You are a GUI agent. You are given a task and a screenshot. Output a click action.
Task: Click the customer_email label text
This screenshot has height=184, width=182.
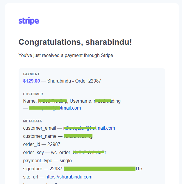(x=40, y=128)
